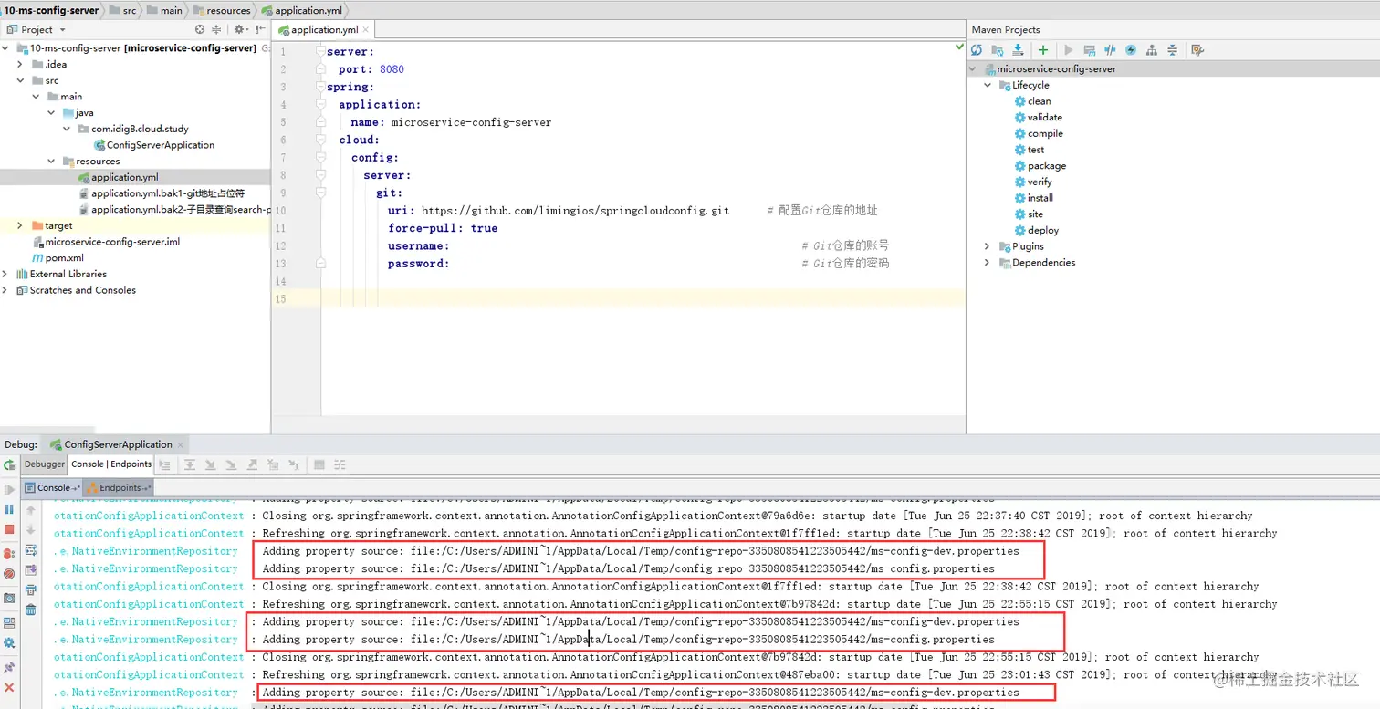The width and height of the screenshot is (1380, 709).
Task: Toggle soft-wrap in console
Action: tap(31, 550)
